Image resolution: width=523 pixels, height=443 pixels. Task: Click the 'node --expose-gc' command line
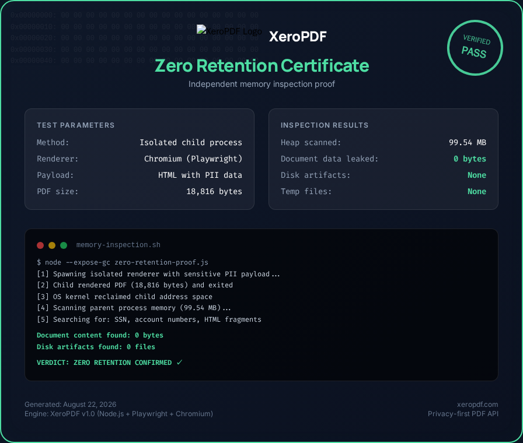tap(123, 262)
